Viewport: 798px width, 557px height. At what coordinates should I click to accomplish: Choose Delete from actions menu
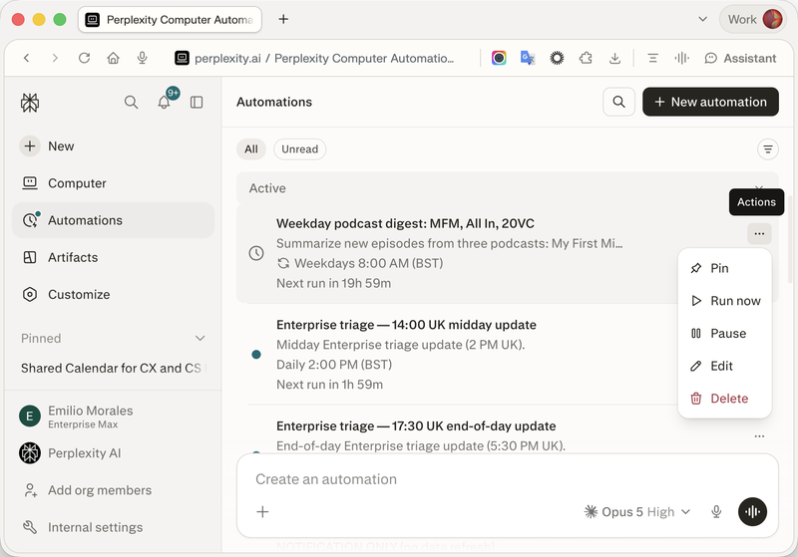tap(725, 399)
